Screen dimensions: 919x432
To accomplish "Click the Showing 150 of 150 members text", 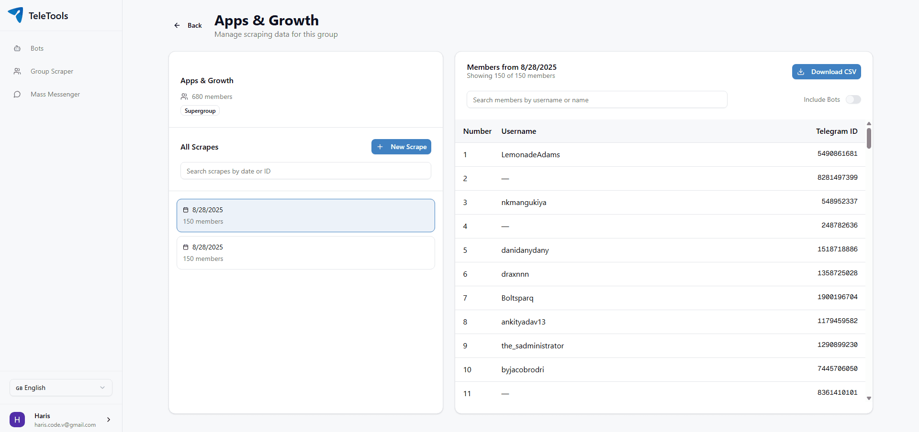I will (x=511, y=76).
